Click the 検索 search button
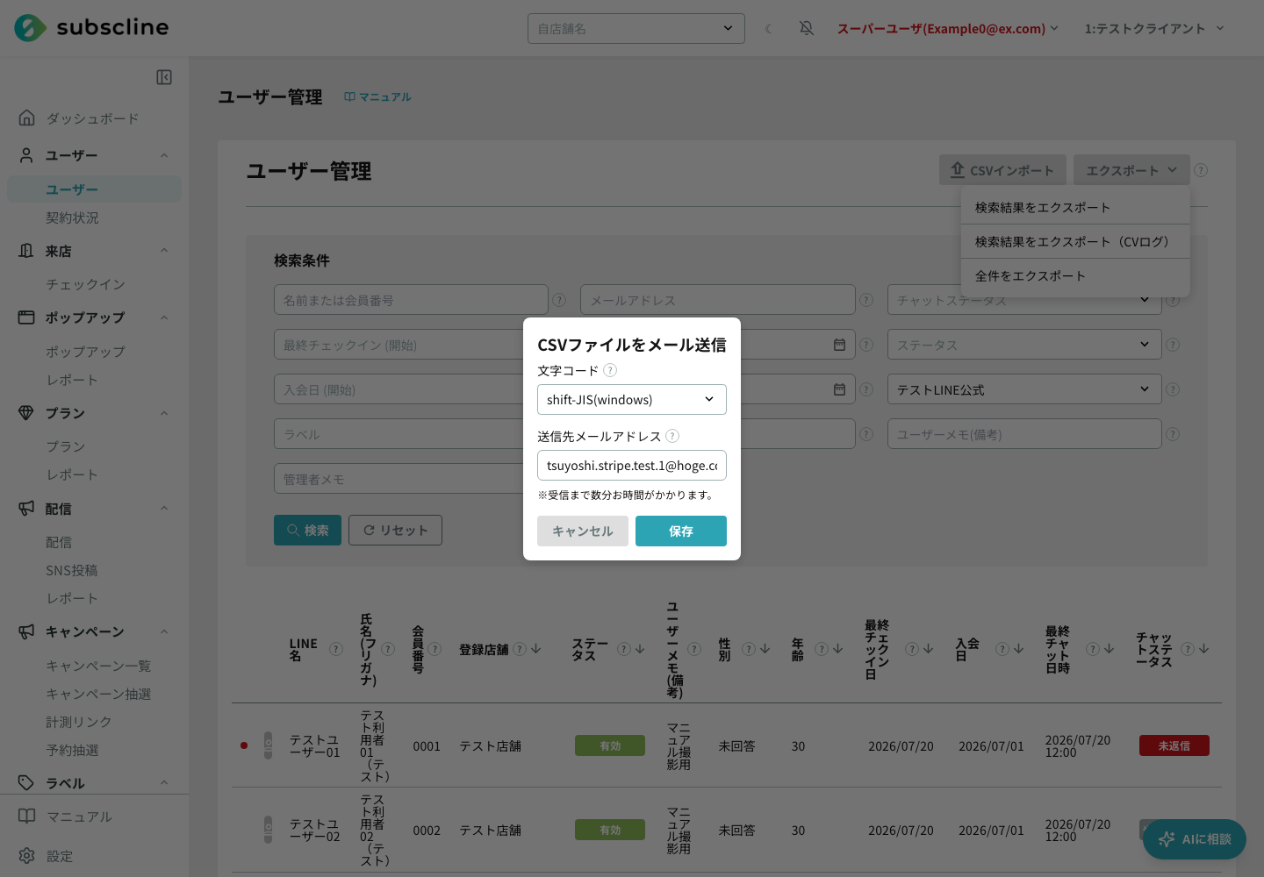 pos(307,530)
